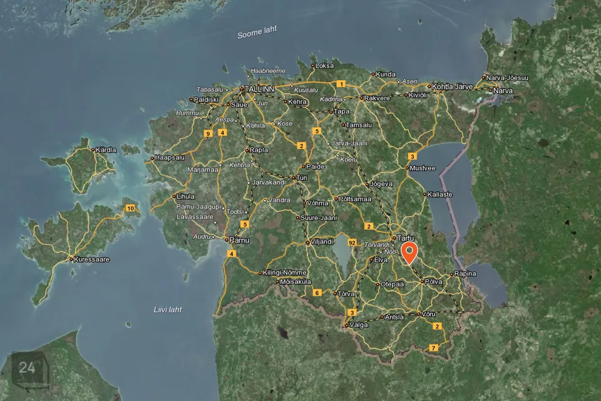Select the Tapa town label
This screenshot has height=401, width=601.
[342, 112]
